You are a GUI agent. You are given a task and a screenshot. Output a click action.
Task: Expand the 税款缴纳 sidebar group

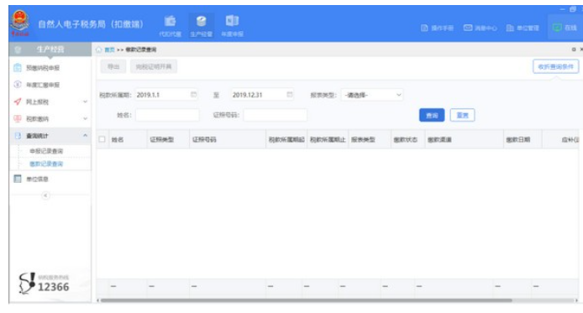pyautogui.click(x=50, y=119)
